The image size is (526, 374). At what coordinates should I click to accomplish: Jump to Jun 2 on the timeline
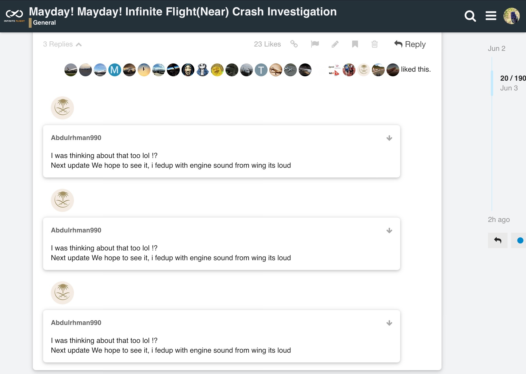496,49
